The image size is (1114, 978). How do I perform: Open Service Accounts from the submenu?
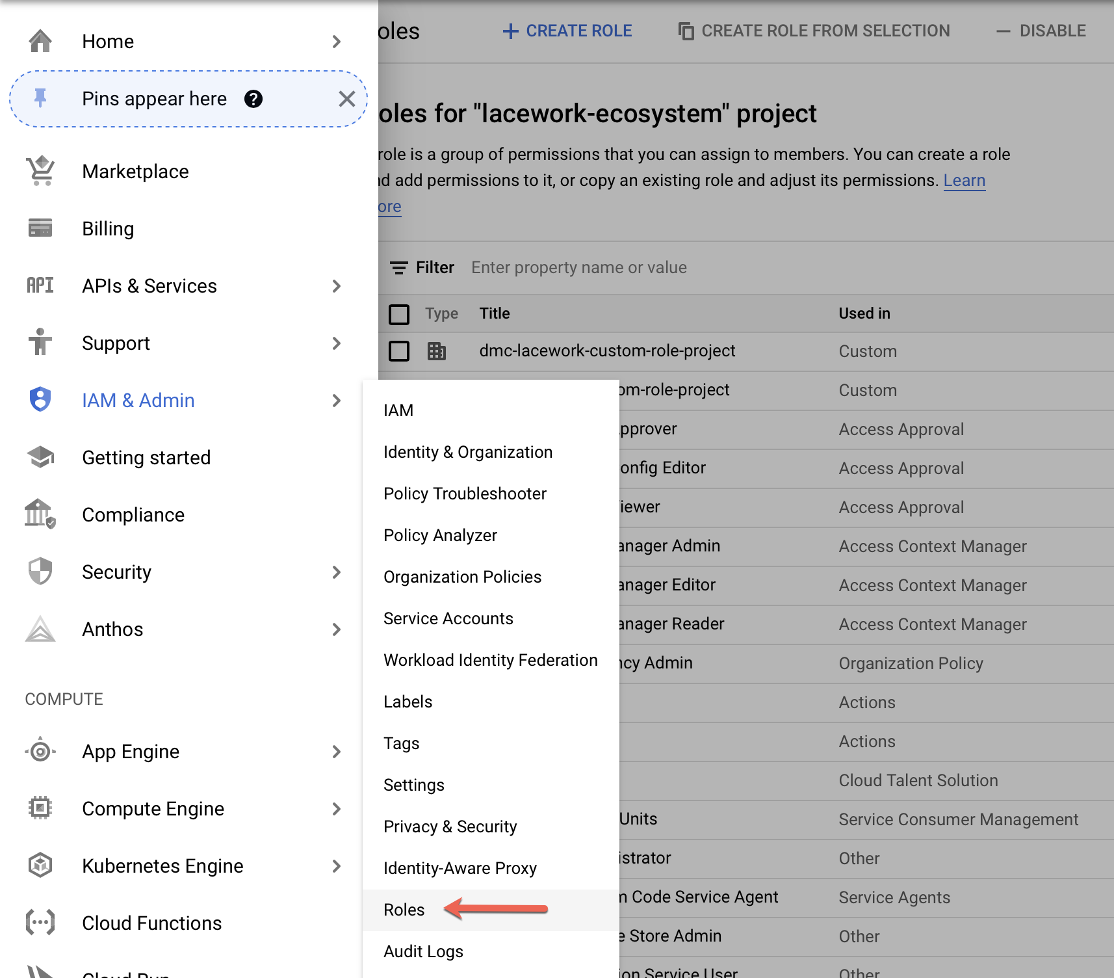448,618
